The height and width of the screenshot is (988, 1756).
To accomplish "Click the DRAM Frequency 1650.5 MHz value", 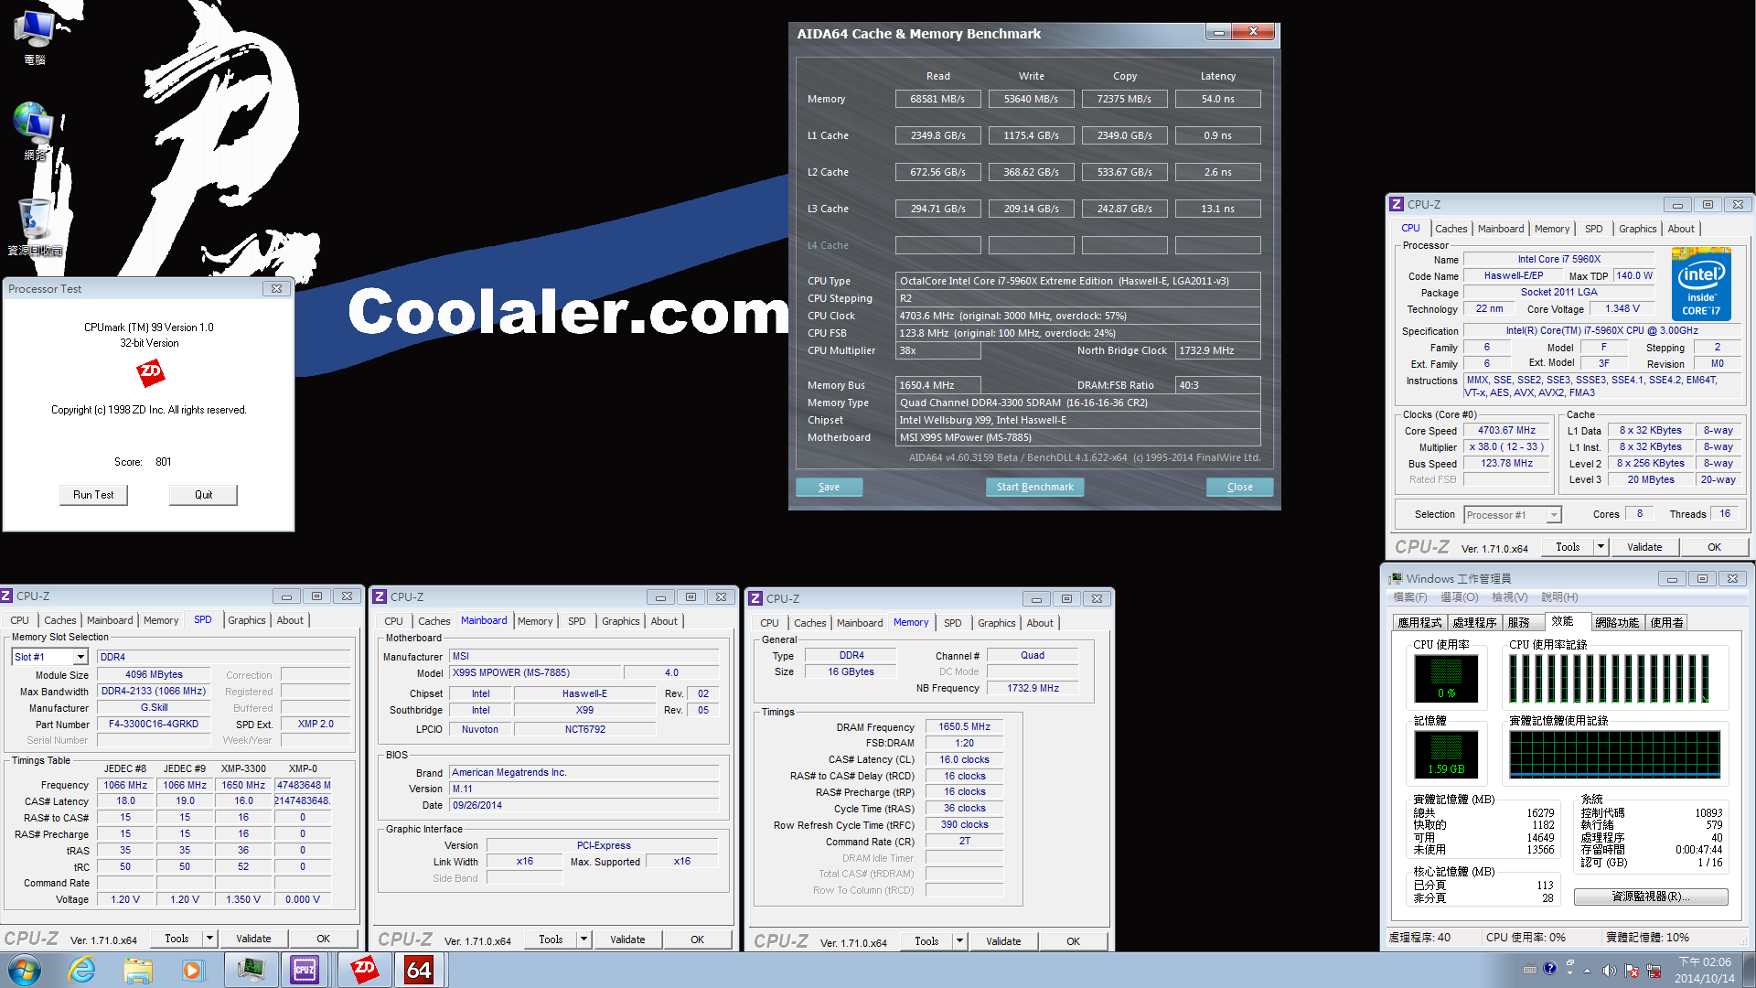I will 964,726.
